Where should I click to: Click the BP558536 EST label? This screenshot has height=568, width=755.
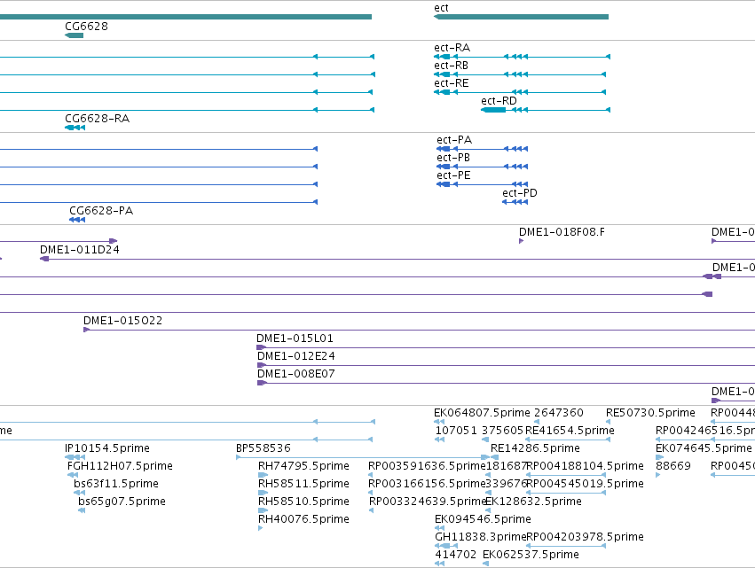point(263,448)
